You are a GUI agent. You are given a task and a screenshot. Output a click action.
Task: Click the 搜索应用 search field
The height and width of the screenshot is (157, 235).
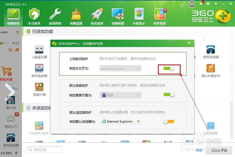[x=44, y=150]
